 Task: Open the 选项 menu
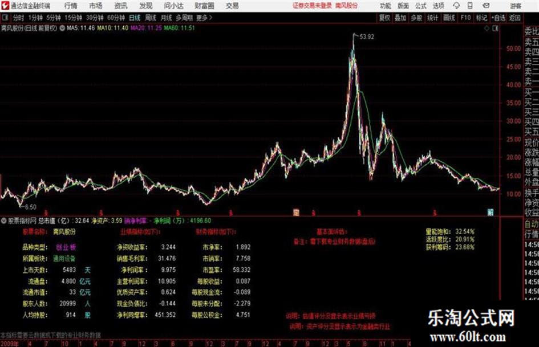point(438,6)
